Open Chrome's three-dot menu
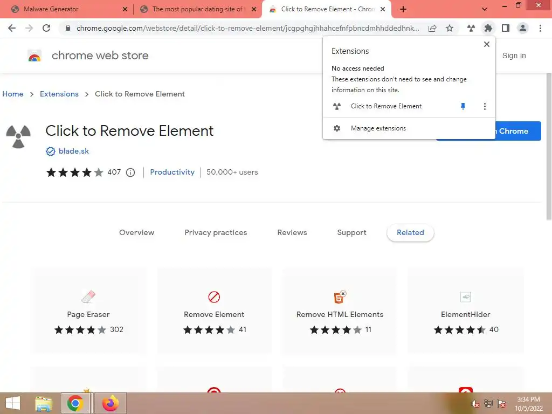 (540, 28)
